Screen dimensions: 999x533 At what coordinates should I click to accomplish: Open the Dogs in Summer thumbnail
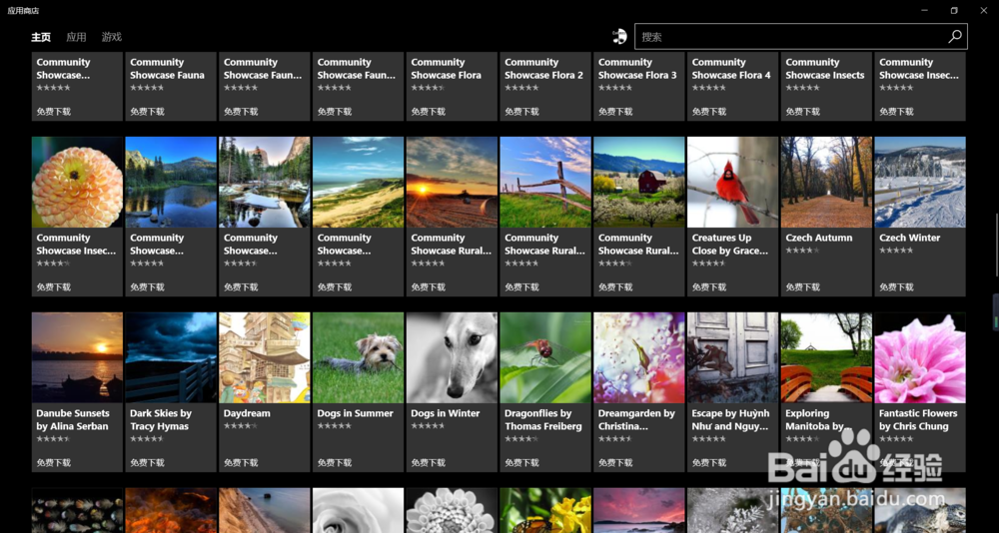358,358
